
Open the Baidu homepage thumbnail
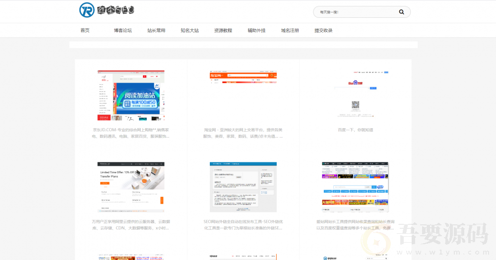(355, 95)
